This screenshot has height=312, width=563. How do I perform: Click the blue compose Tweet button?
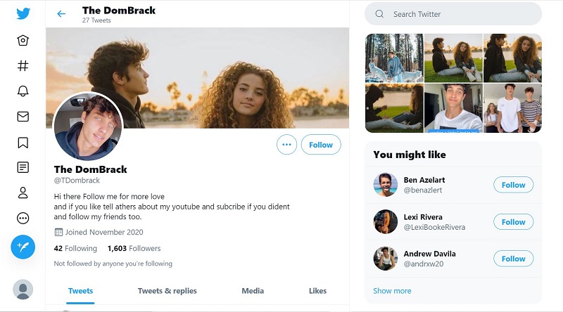pos(23,247)
